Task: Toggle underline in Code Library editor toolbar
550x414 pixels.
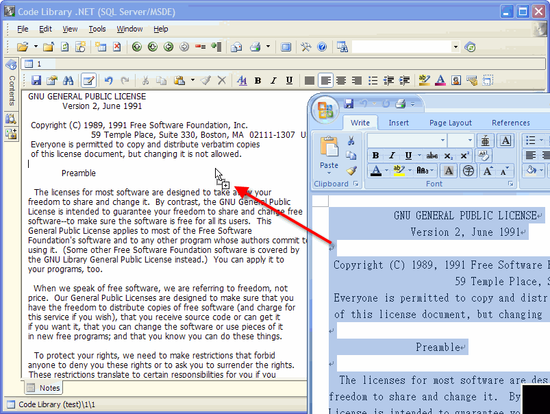Action: [289, 81]
